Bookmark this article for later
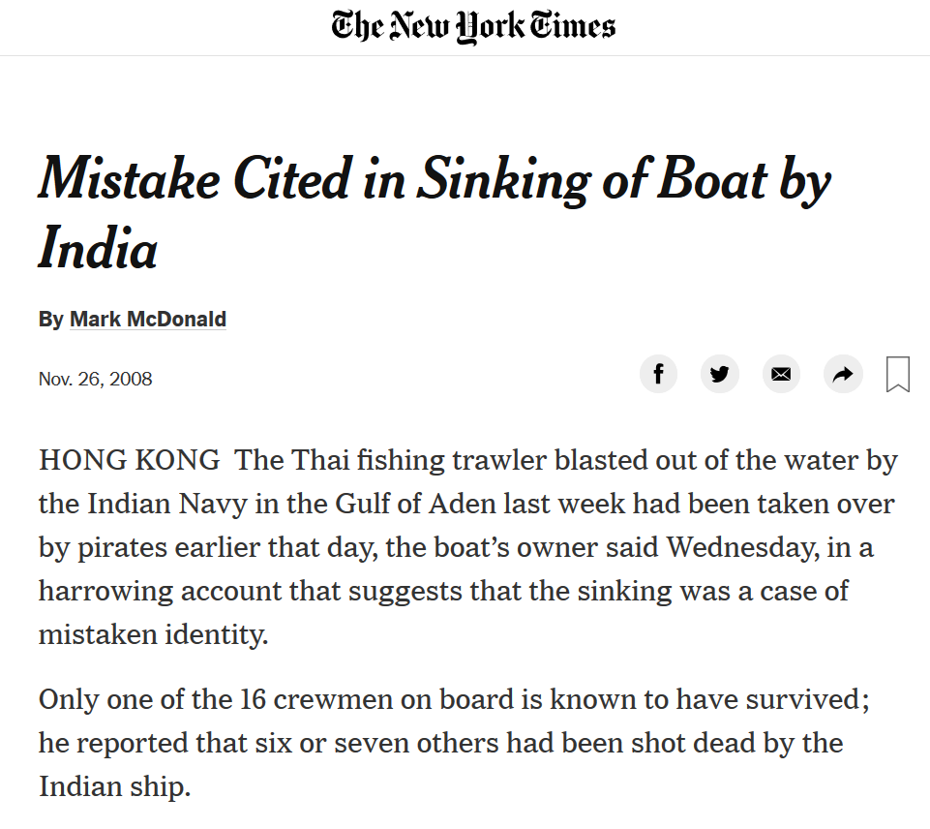Screen dimensions: 930x829 coord(898,374)
